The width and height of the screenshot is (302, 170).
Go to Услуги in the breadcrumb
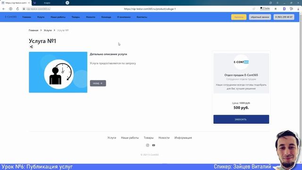click(48, 30)
